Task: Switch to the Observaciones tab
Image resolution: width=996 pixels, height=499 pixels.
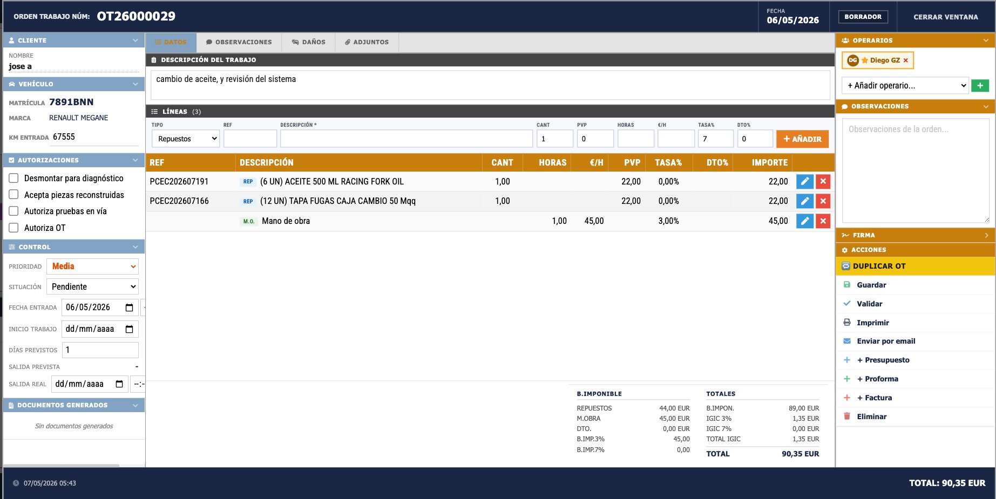Action: 239,42
